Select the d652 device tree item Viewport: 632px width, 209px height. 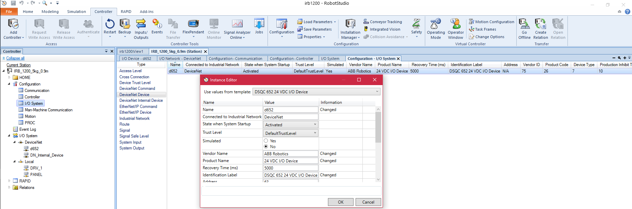click(x=34, y=149)
